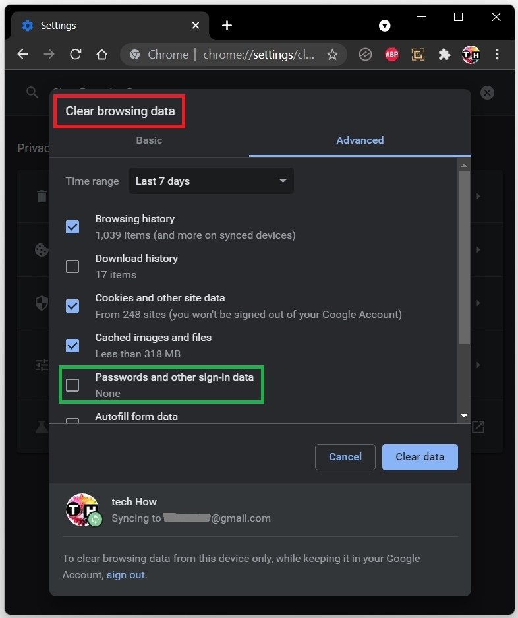
Task: Check the Download history checkbox
Action: pyautogui.click(x=72, y=266)
